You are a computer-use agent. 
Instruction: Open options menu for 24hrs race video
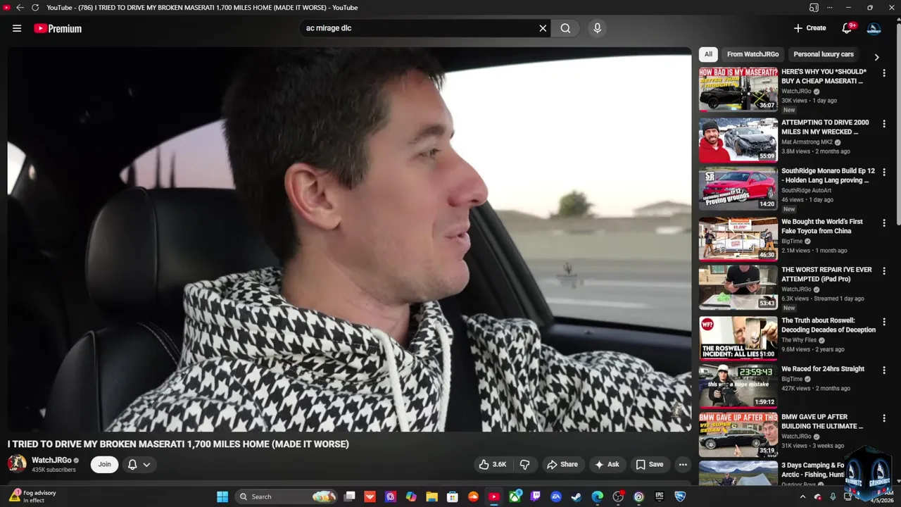coord(884,370)
